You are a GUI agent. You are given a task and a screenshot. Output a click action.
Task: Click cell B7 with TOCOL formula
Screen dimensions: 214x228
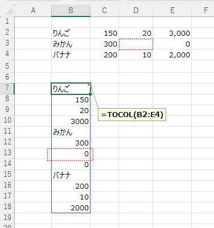coord(71,89)
